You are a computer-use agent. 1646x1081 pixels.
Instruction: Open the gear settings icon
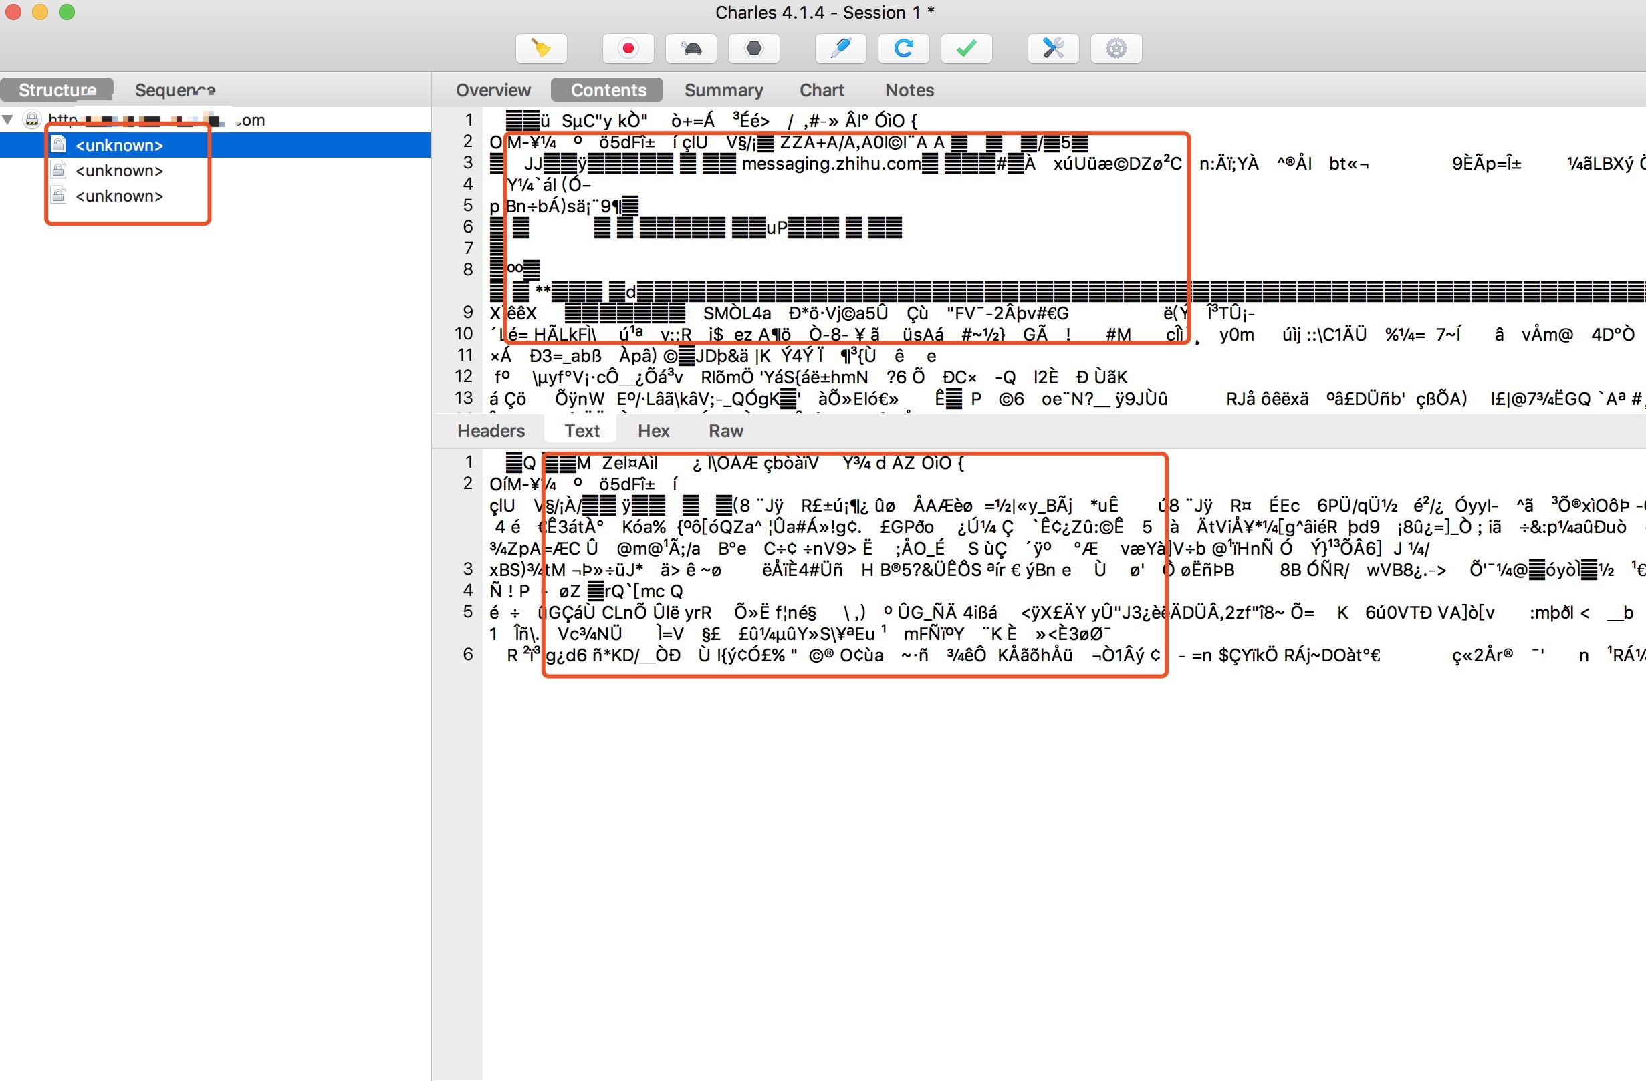[1116, 48]
